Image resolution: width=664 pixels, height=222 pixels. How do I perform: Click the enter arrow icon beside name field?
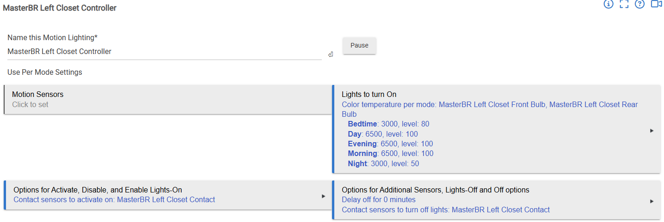[x=330, y=55]
